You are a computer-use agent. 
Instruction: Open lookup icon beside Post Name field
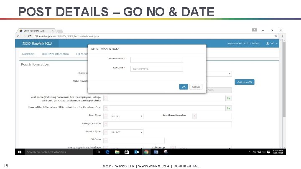coord(229,98)
